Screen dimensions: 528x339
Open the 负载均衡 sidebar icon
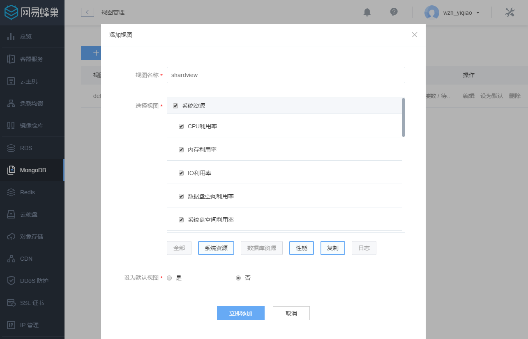[x=11, y=103]
